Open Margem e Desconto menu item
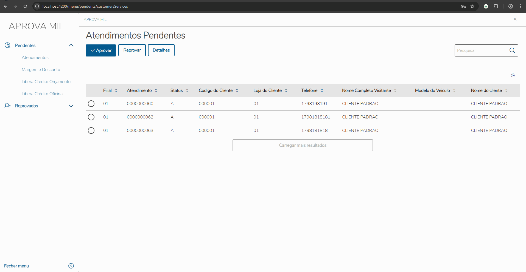Screen dimensions: 526x272 pyautogui.click(x=41, y=70)
